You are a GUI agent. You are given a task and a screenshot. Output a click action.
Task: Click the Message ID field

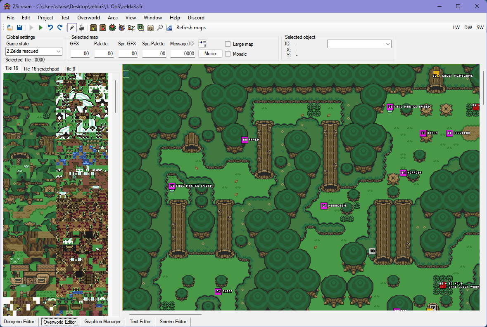coord(183,54)
